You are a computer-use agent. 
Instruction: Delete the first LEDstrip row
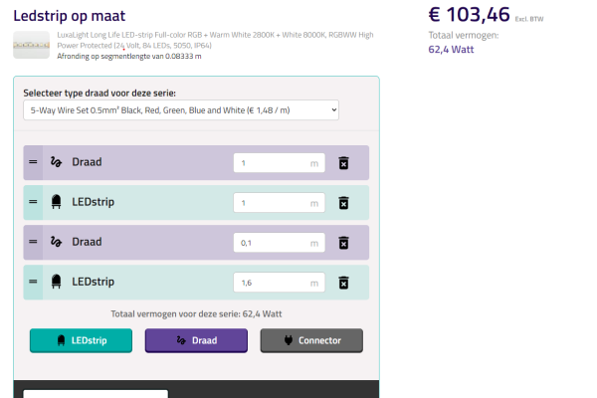[x=343, y=203]
